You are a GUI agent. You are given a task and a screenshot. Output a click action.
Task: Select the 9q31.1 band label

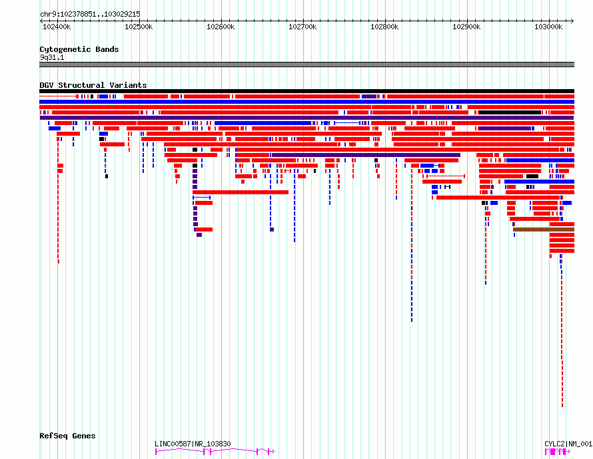point(52,57)
